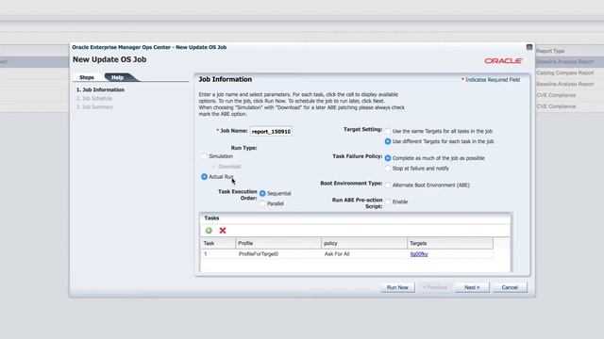The width and height of the screenshot is (604, 339).
Task: Click the dialog window control icon beside the title
Action: point(529,47)
